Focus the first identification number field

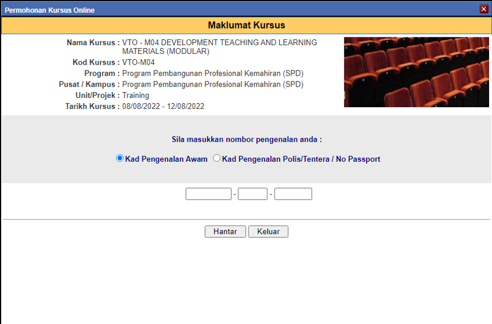208,194
